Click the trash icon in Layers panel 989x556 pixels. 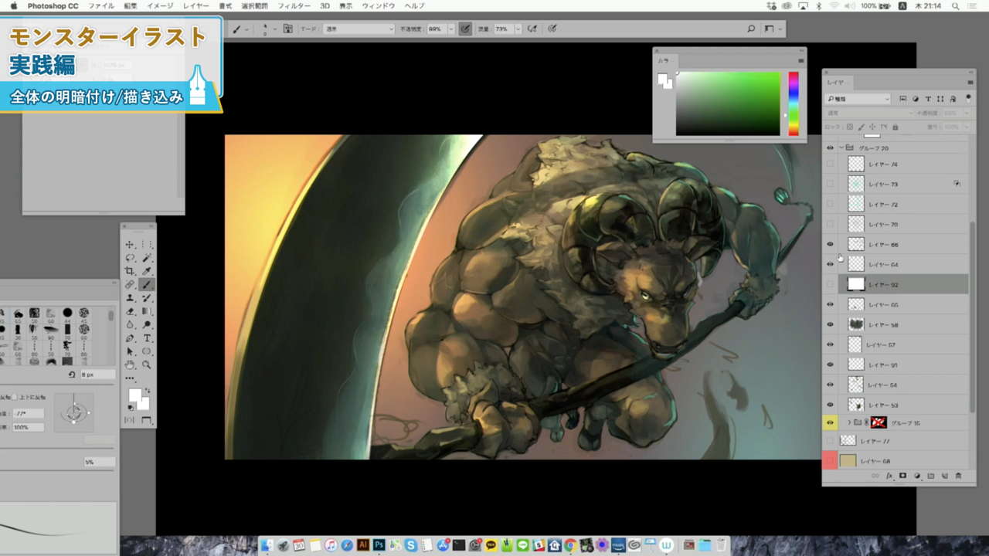pos(958,476)
